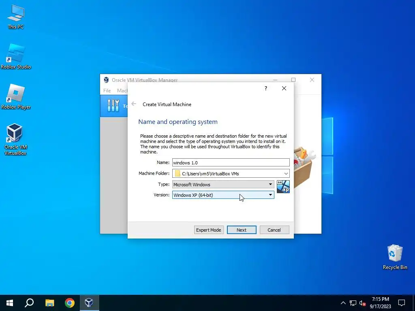
Task: Click the Windows Start button
Action: pyautogui.click(x=10, y=303)
